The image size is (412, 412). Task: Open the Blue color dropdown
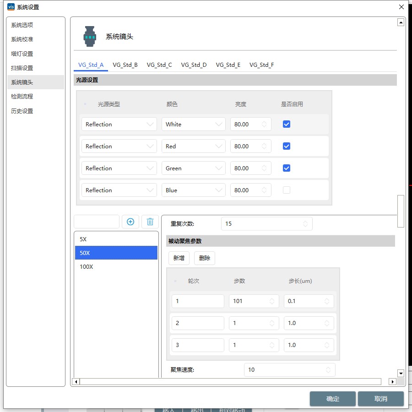193,190
